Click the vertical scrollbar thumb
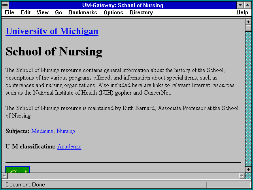Viewport: 253px width, 190px height. [x=248, y=28]
